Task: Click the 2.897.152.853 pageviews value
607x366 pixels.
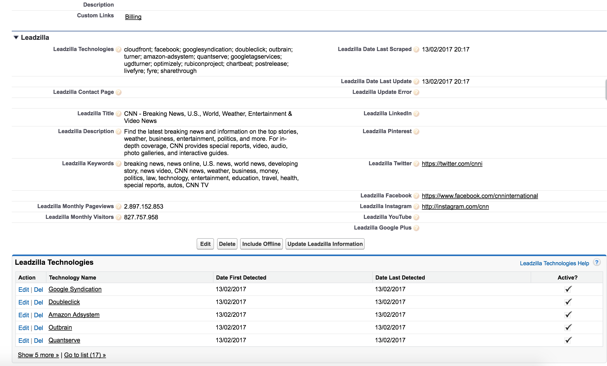Action: point(144,207)
